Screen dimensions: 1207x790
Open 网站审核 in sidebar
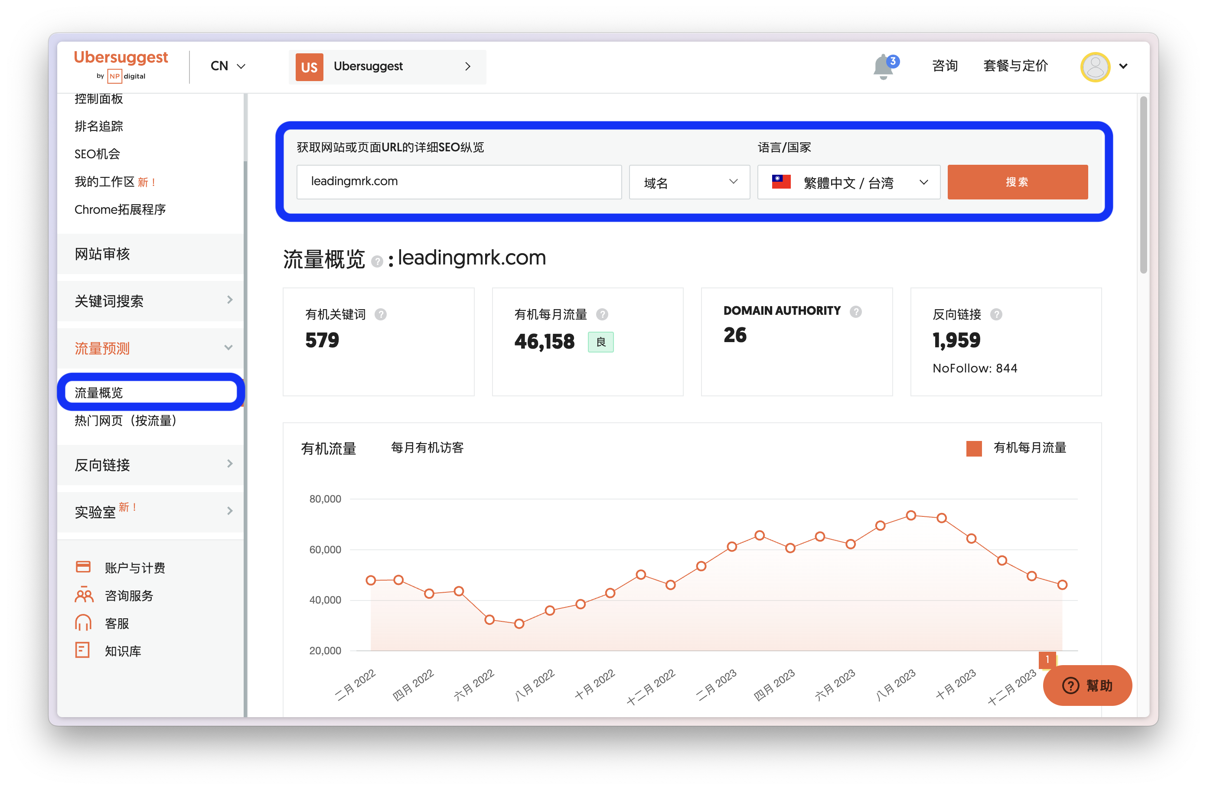pos(150,254)
